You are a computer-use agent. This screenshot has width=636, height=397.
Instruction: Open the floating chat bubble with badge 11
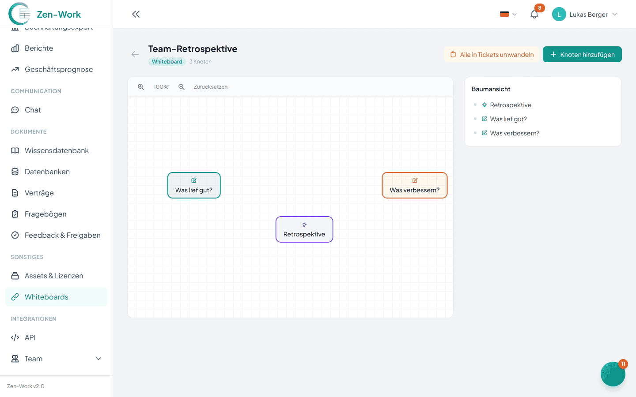[613, 374]
